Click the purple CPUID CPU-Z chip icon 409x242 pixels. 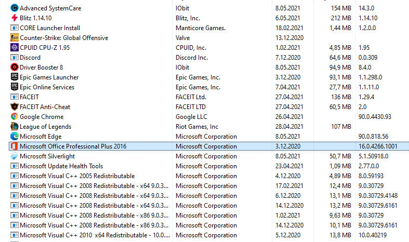15,48
